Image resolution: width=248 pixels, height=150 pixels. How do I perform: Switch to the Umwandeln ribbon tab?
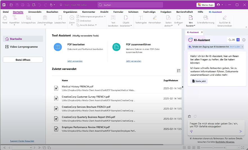pyautogui.click(x=35, y=12)
